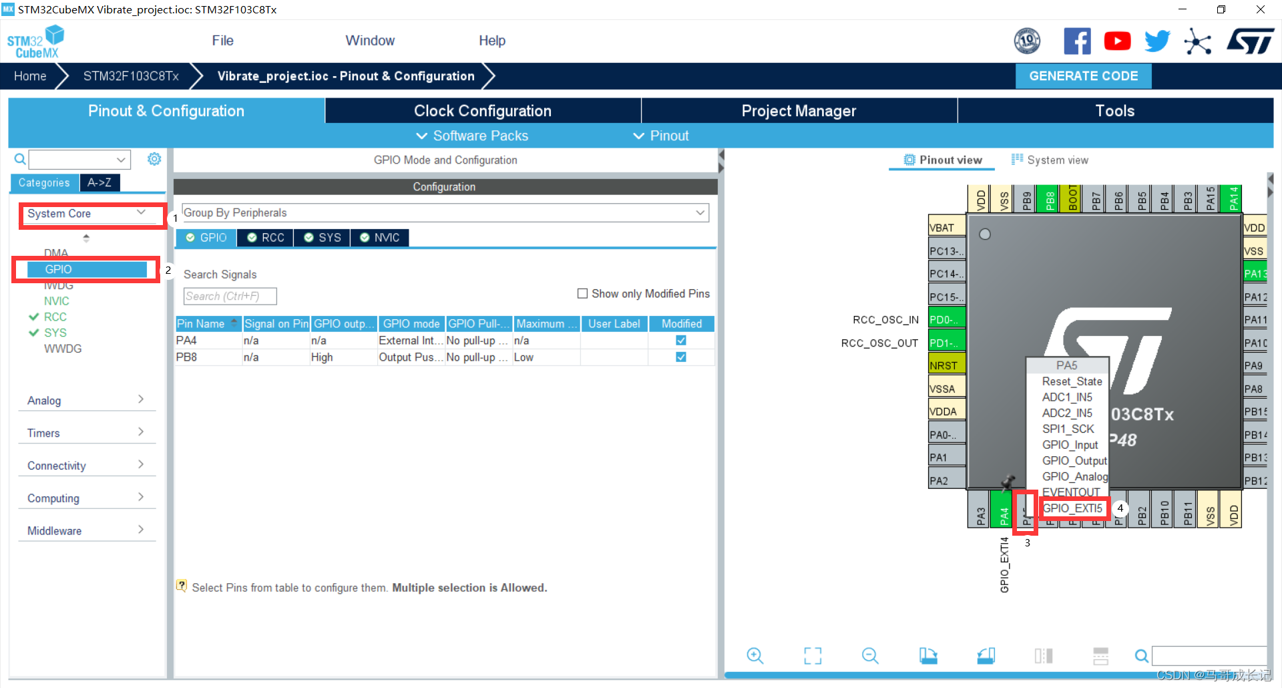
Task: Expand the Computing category
Action: pyautogui.click(x=86, y=498)
